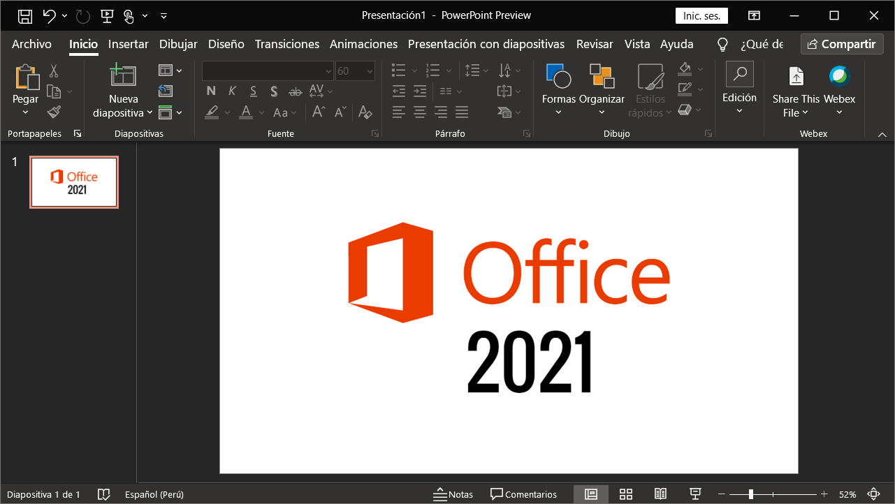Viewport: 895px width, 504px height.
Task: Toggle italic text formatting
Action: tap(232, 91)
